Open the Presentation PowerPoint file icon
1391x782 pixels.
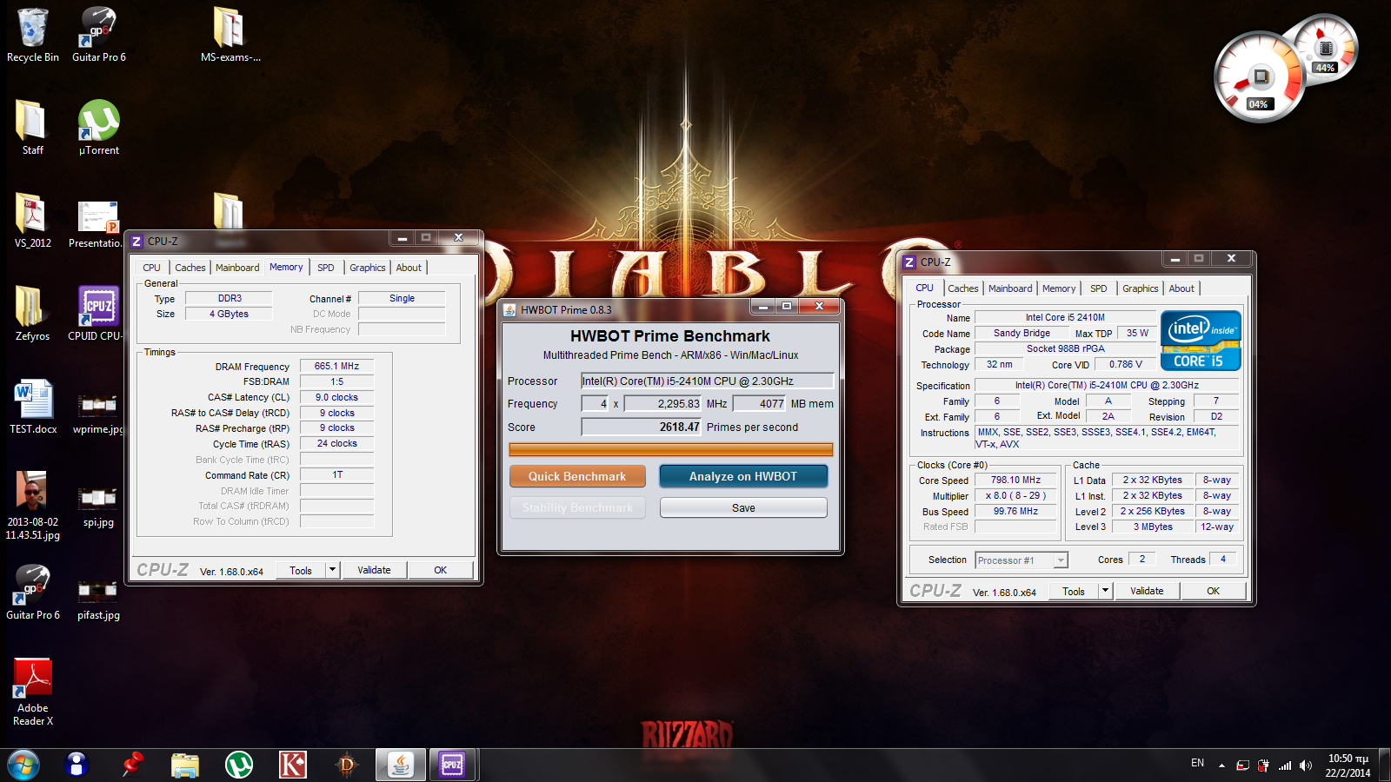pyautogui.click(x=98, y=224)
